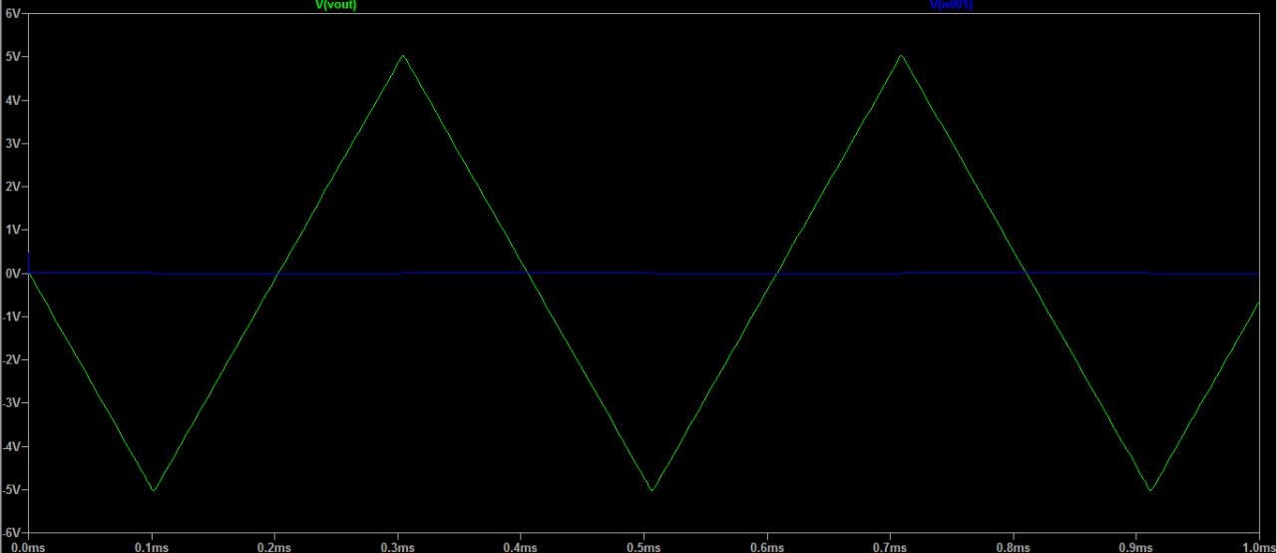This screenshot has width=1277, height=553.
Task: Click the -4V label on the vertical axis
Action: pos(11,446)
